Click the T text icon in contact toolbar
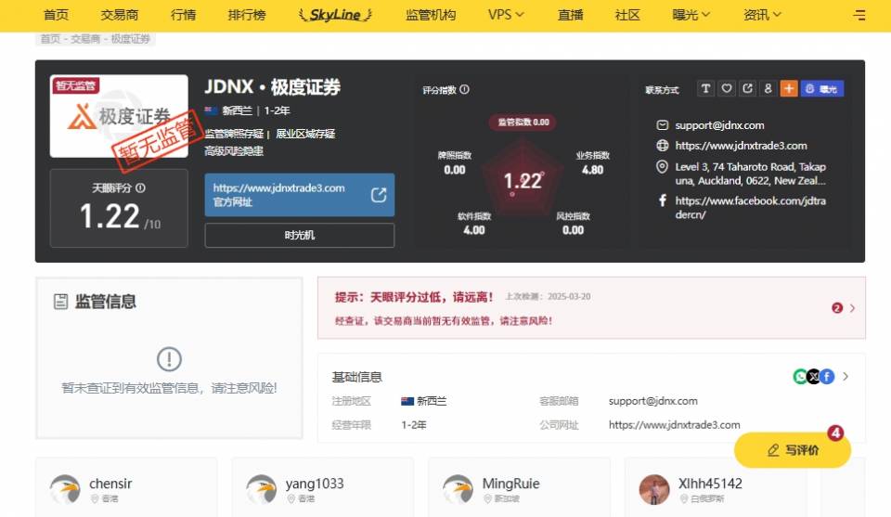This screenshot has height=517, width=891. point(705,88)
